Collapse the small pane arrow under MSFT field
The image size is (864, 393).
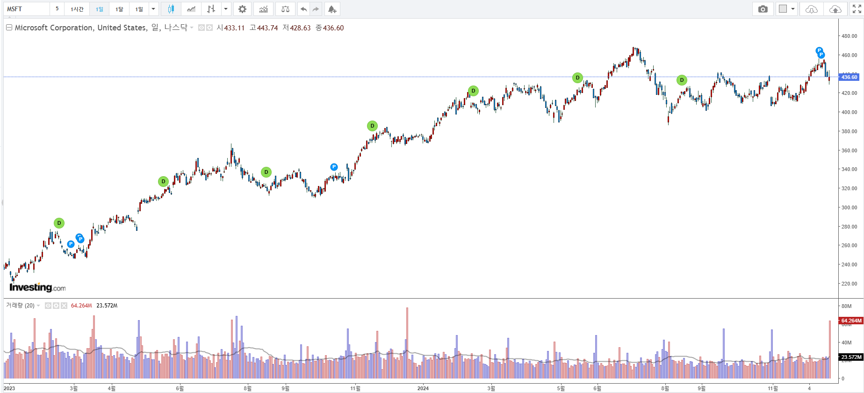(9, 17)
